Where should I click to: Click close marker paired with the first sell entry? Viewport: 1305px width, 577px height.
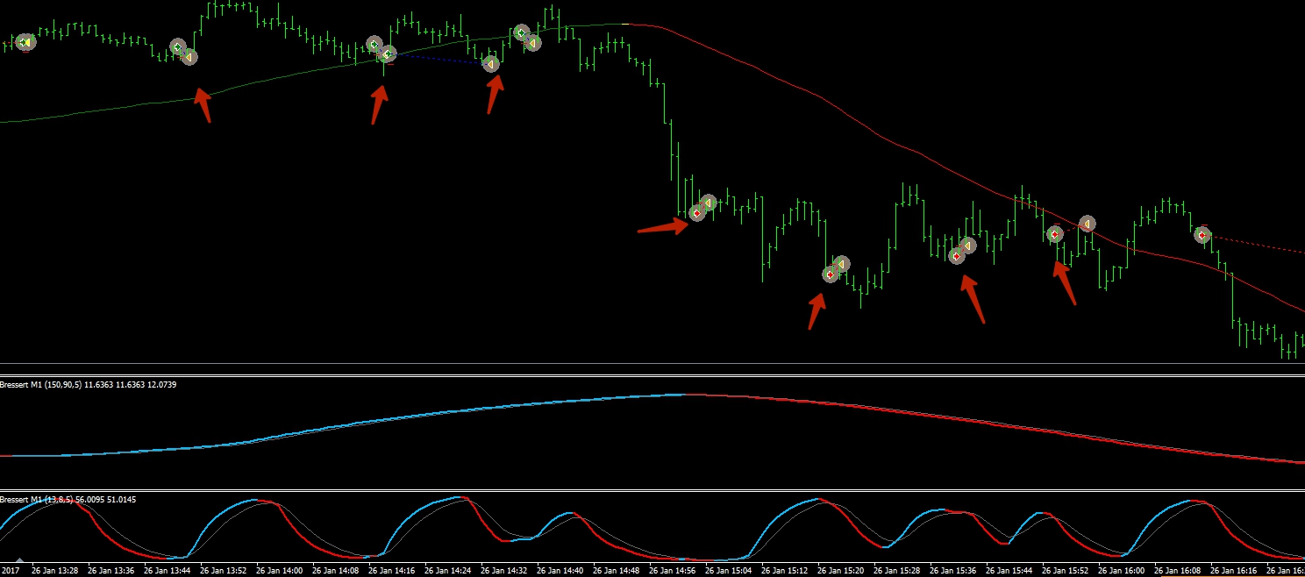pos(709,203)
